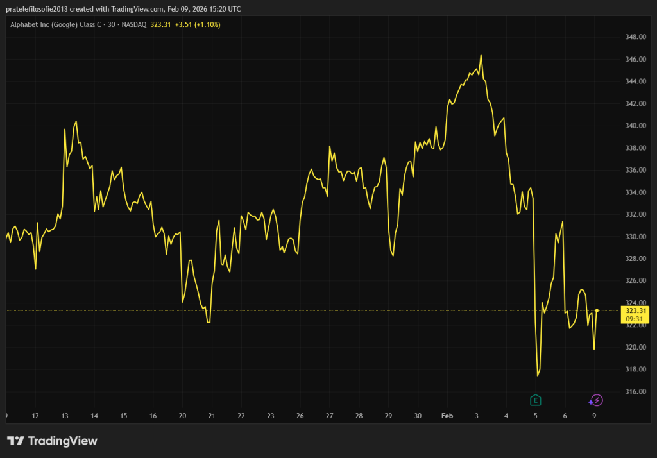Click the 348.00 price axis label
The width and height of the screenshot is (657, 458).
[634, 37]
